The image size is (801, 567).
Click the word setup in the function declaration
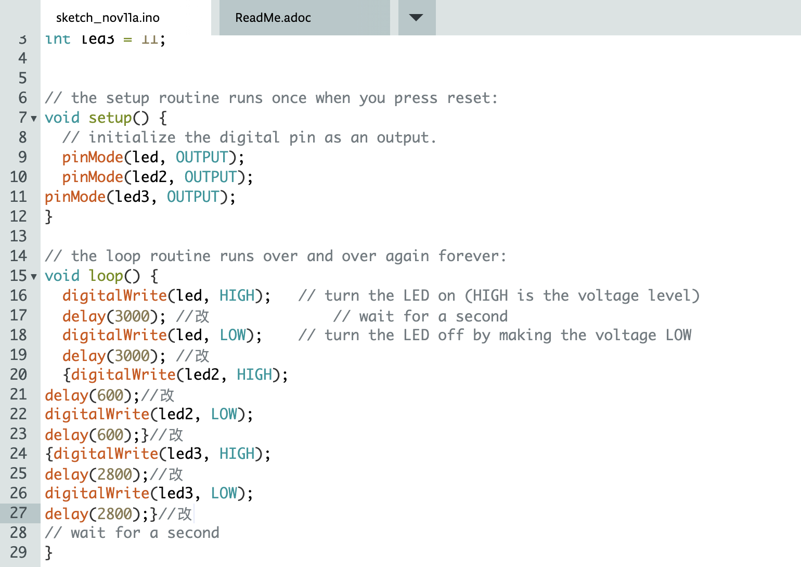click(x=110, y=118)
